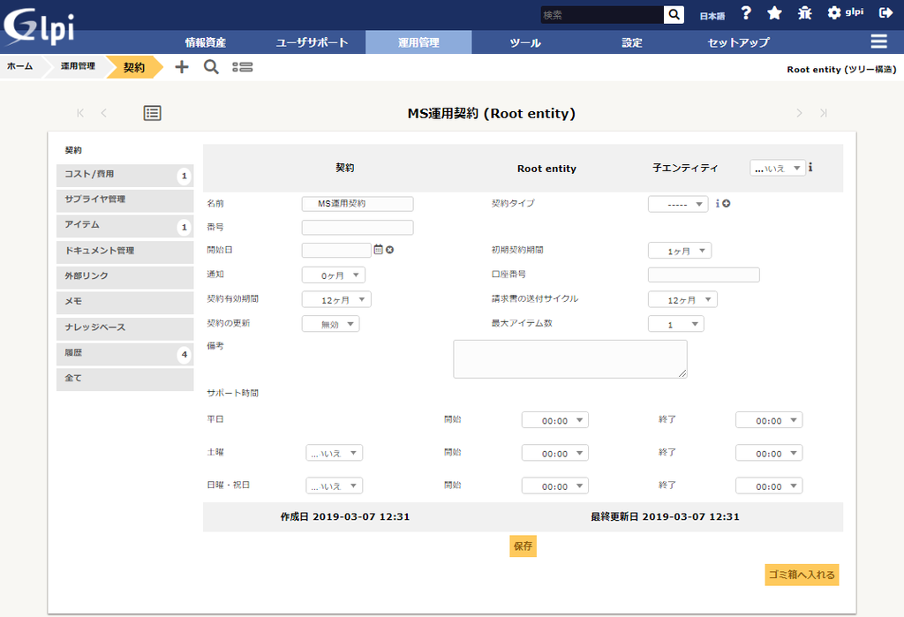Click the 番号 input field
Viewport: 904px width, 617px height.
point(357,227)
